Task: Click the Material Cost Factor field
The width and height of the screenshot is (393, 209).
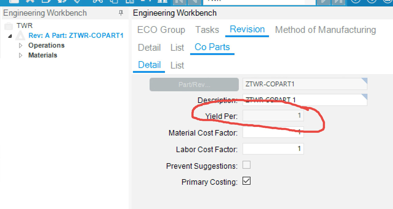Action: pyautogui.click(x=273, y=132)
